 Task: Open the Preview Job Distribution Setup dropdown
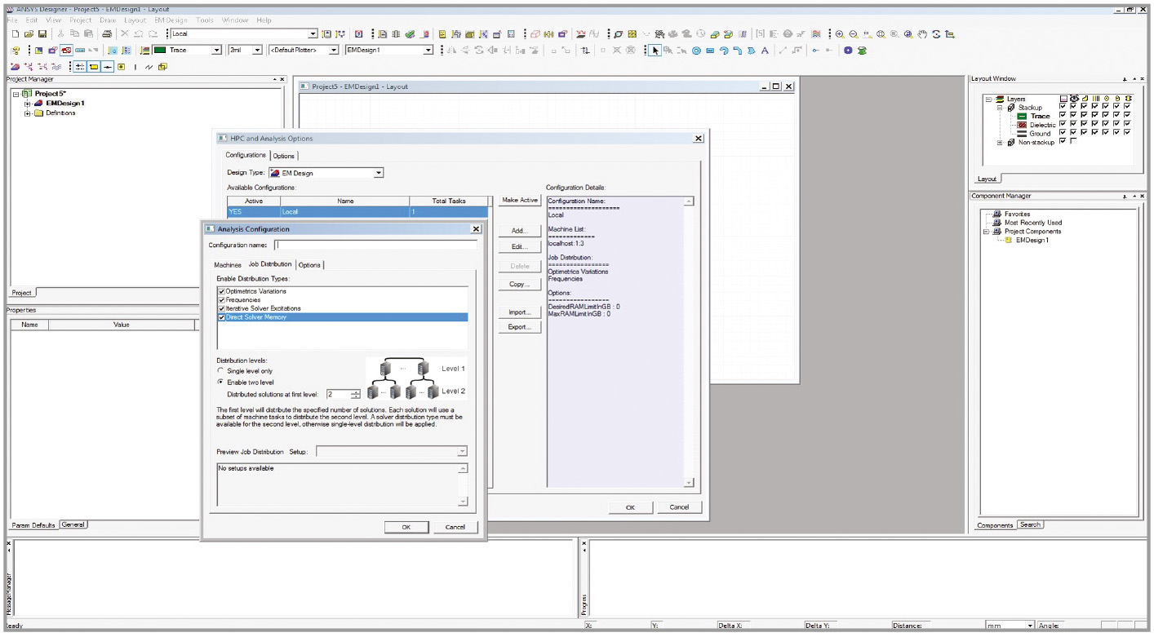(463, 452)
